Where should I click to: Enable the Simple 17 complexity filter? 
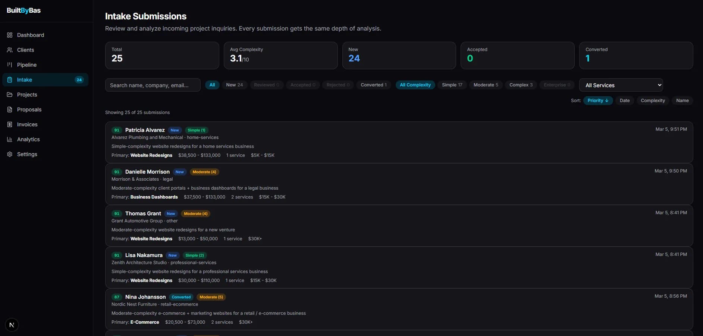click(x=452, y=85)
